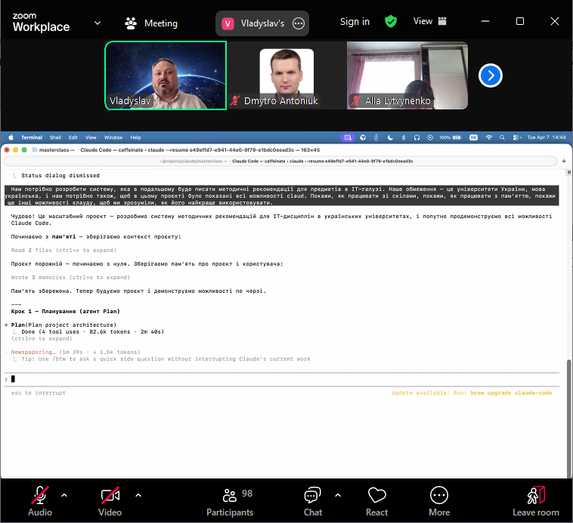Open the React emoji menu
573x523 pixels.
point(377,501)
